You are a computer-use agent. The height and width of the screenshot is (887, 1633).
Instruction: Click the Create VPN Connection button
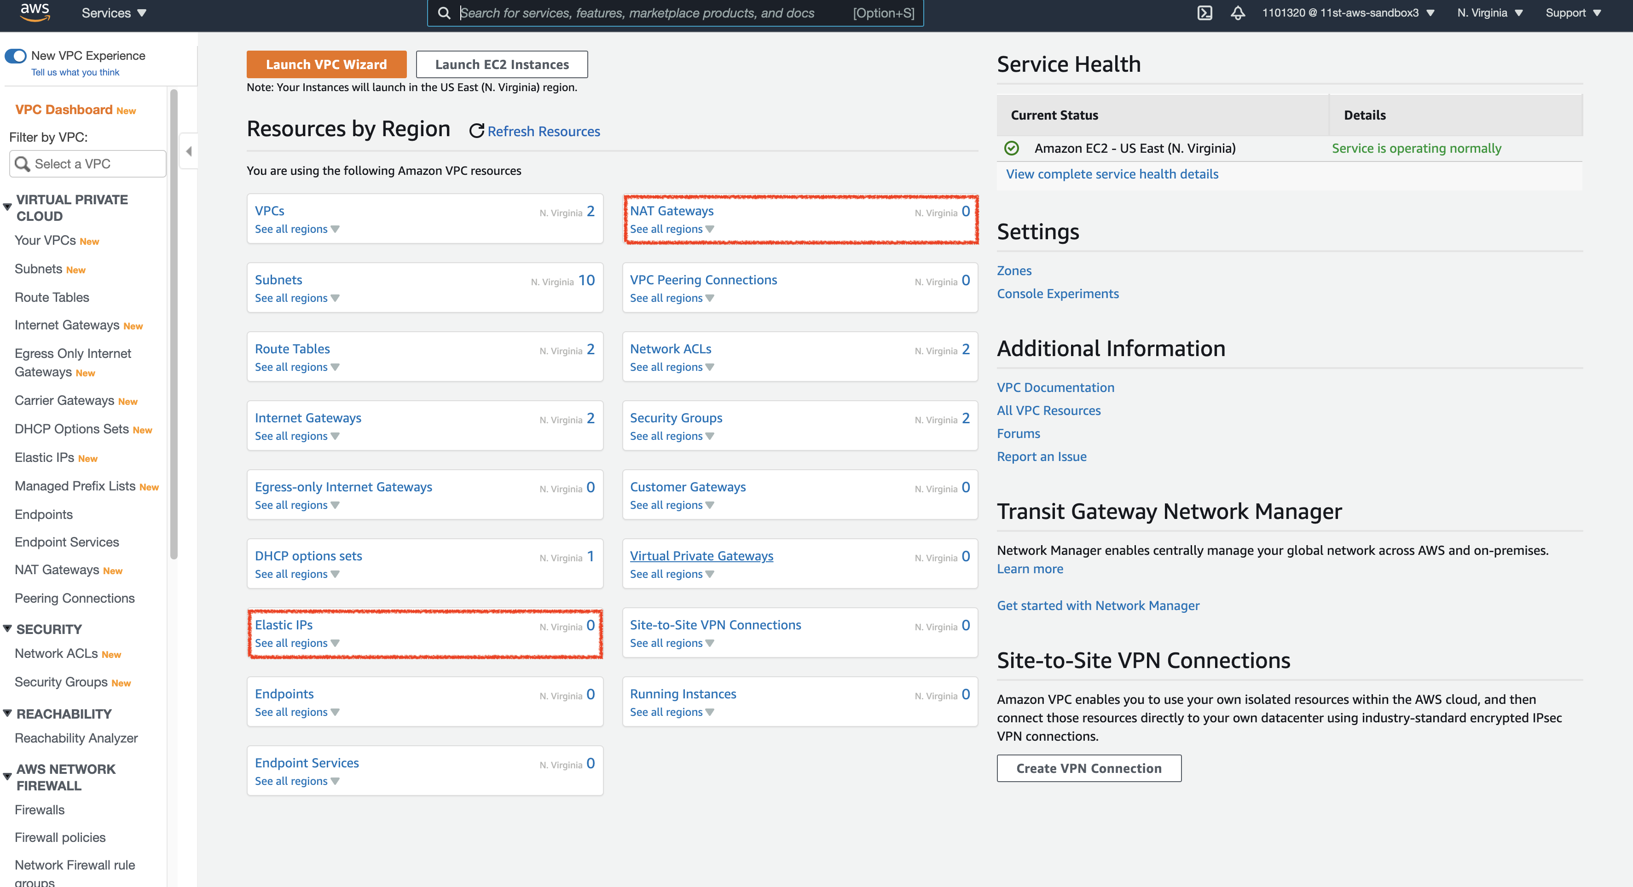coord(1089,768)
